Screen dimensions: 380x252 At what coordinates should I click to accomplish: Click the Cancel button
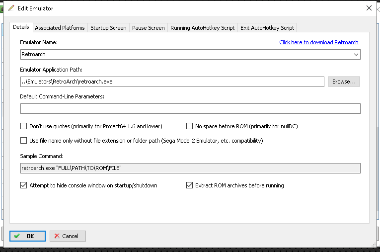pyautogui.click(x=68, y=236)
